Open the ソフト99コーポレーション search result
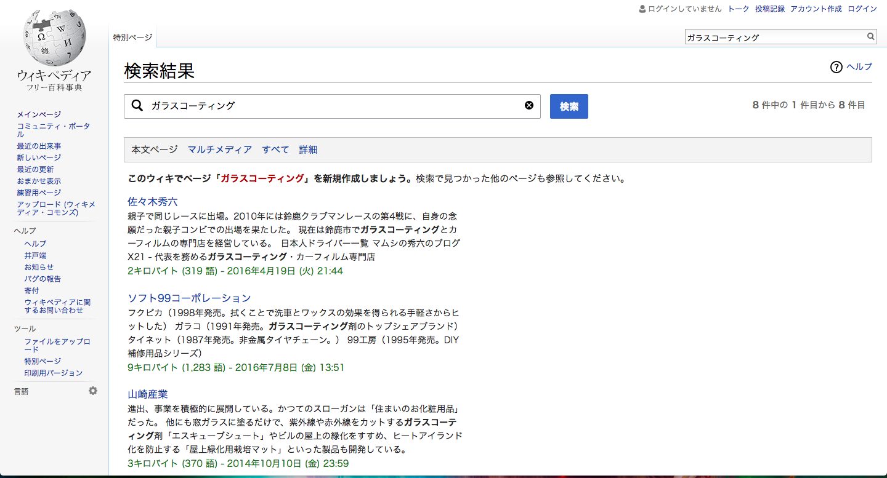Viewport: 887px width, 478px height. (x=190, y=298)
